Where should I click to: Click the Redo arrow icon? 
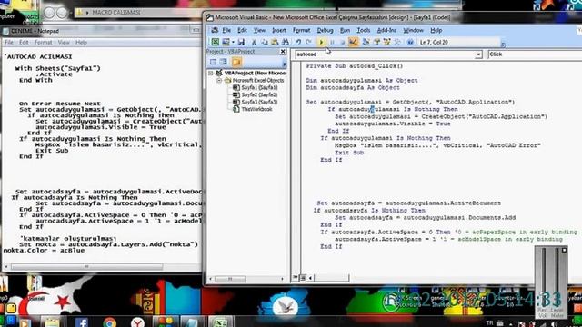[x=308, y=43]
